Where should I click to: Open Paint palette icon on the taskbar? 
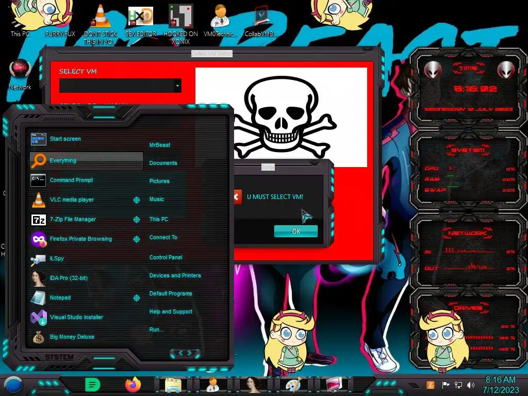coord(293,385)
